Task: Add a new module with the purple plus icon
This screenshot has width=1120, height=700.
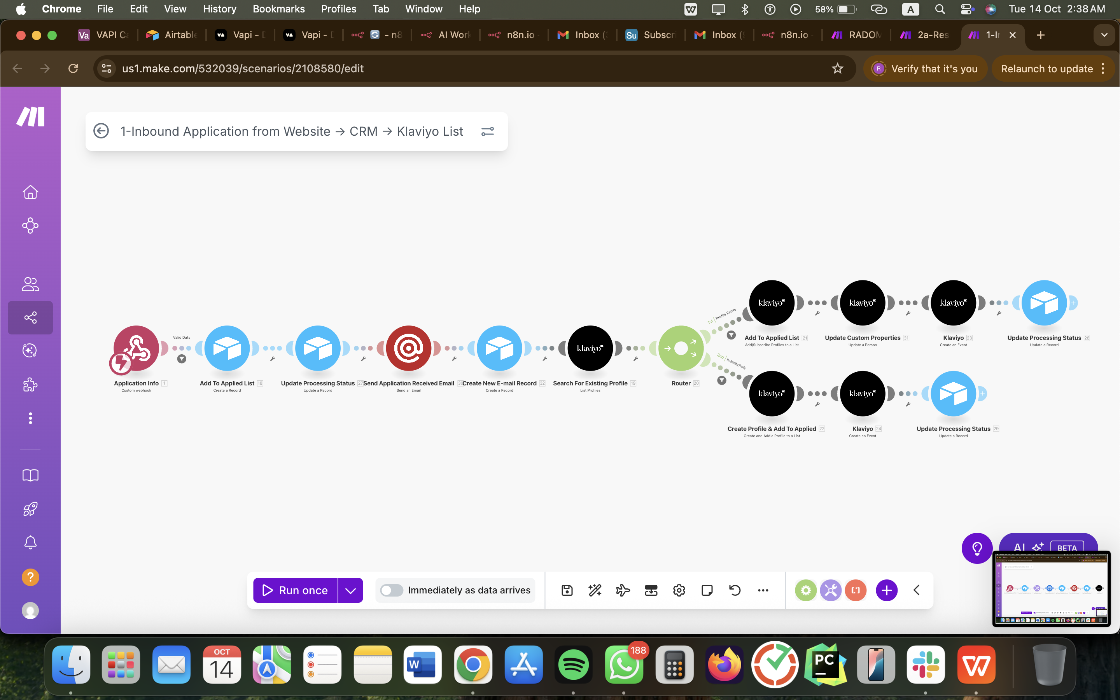Action: point(886,590)
